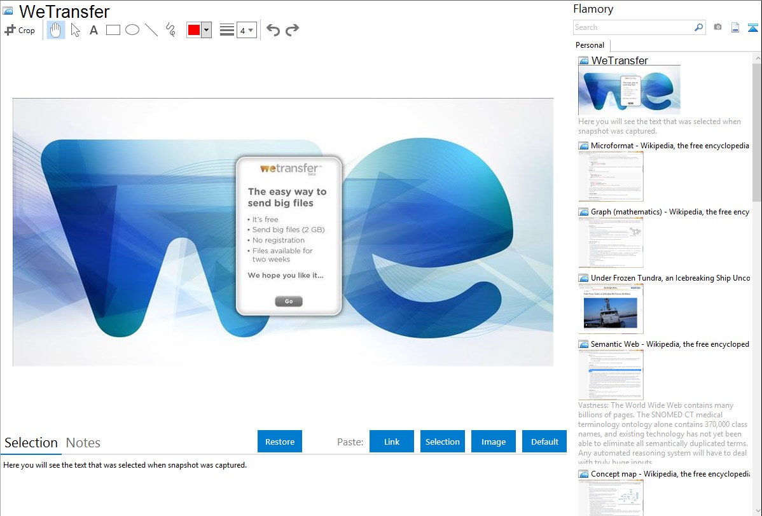This screenshot has width=762, height=516.
Task: Choose the arrow pointer selection tool
Action: tap(75, 30)
